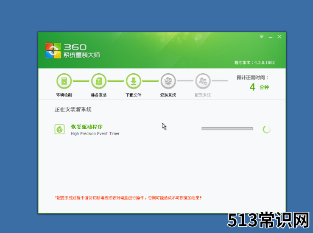
Task: Click the 恢复驱动程序 title text
Action: click(x=87, y=127)
